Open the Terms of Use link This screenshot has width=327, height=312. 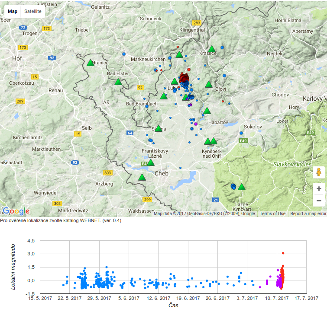coord(272,213)
